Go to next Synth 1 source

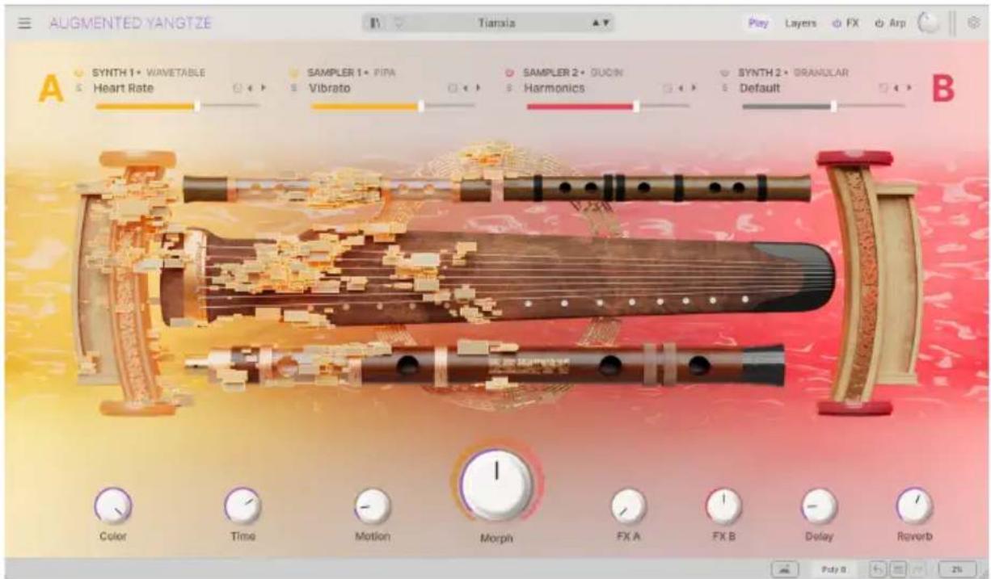pyautogui.click(x=262, y=88)
